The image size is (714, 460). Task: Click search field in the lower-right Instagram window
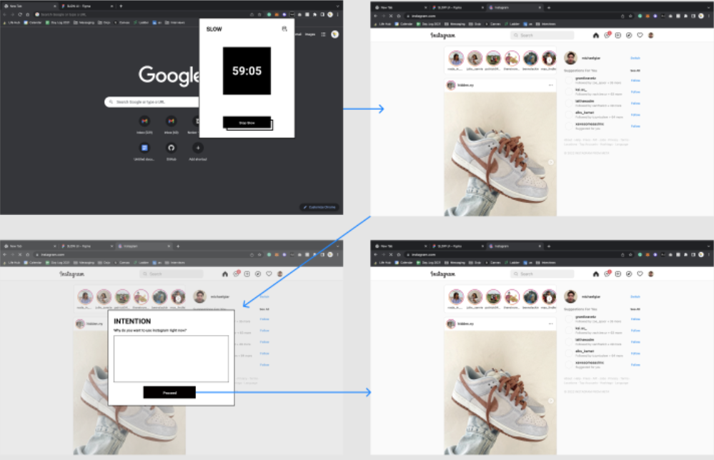542,274
